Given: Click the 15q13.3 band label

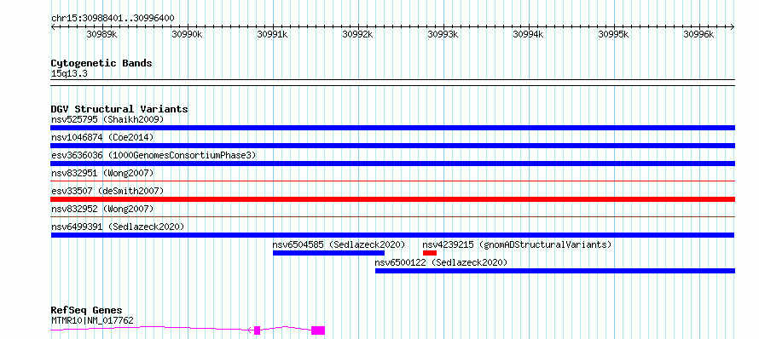Looking at the screenshot, I should pos(69,74).
